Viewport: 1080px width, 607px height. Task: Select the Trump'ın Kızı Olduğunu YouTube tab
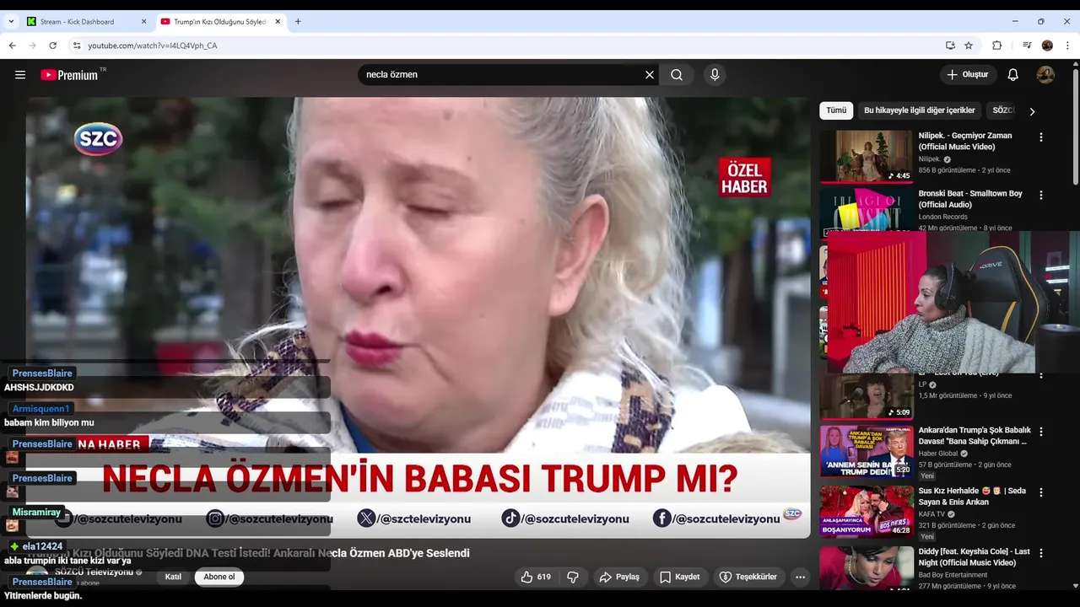point(219,22)
